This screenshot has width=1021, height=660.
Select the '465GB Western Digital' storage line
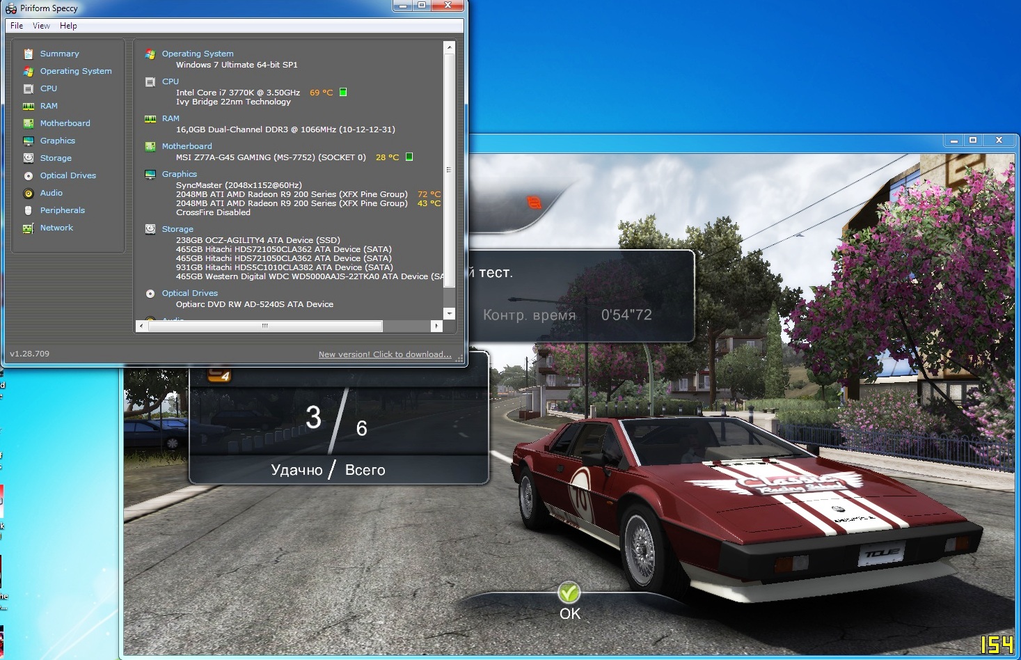[x=310, y=276]
